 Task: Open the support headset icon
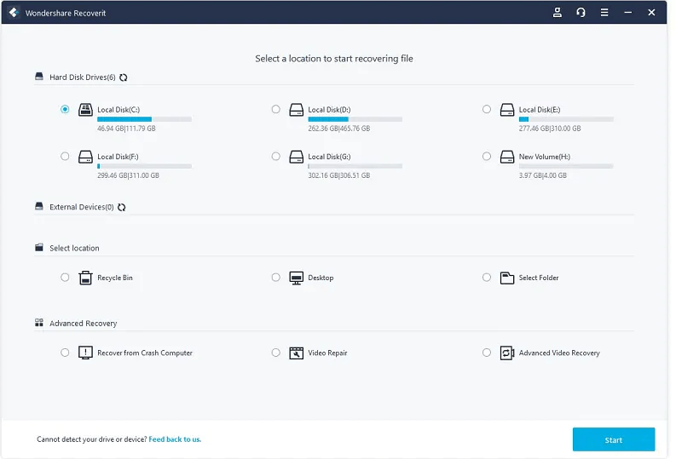[581, 12]
